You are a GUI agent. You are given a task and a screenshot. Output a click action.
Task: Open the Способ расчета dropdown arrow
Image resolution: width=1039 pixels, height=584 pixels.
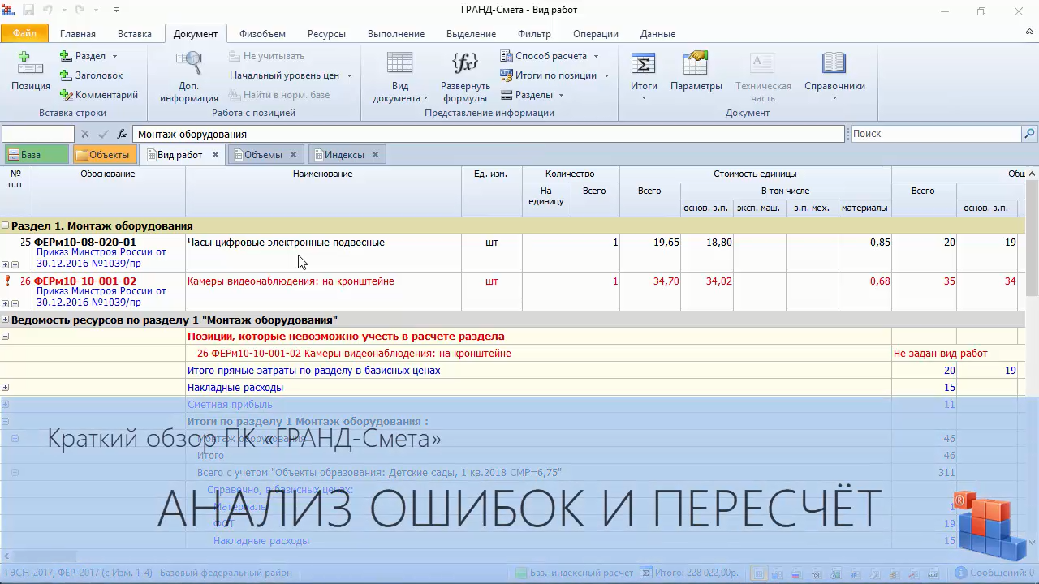[x=596, y=56]
